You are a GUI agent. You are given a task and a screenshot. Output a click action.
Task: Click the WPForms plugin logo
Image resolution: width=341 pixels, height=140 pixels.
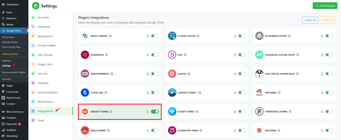tap(259, 93)
